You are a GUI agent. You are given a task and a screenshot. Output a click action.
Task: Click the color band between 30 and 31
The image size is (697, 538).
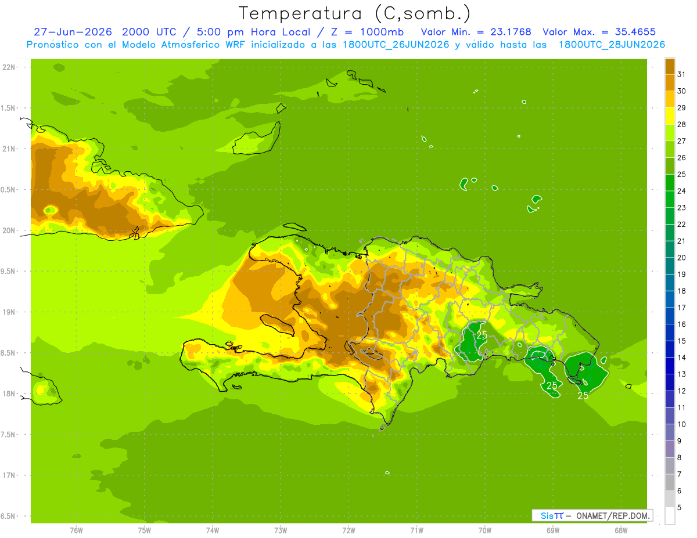[670, 82]
